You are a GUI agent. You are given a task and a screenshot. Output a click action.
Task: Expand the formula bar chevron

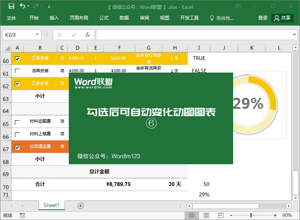294,35
